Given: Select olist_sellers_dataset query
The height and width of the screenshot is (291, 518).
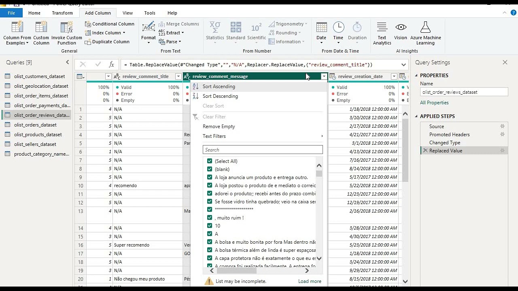Looking at the screenshot, I should [x=35, y=144].
